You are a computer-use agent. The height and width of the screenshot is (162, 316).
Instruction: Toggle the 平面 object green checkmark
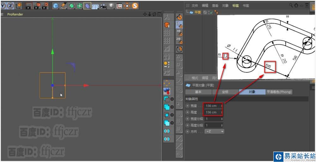[x=212, y=13]
